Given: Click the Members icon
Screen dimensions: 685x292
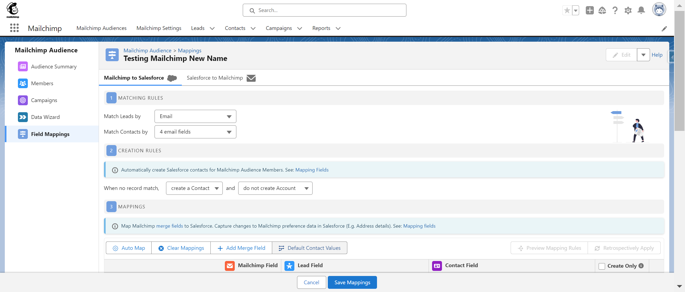Looking at the screenshot, I should [22, 83].
